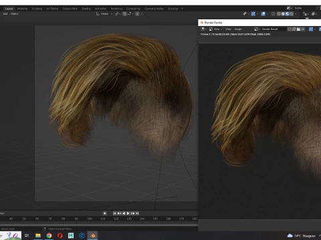
Task: Select solid viewport shading
Action: tap(283, 14)
